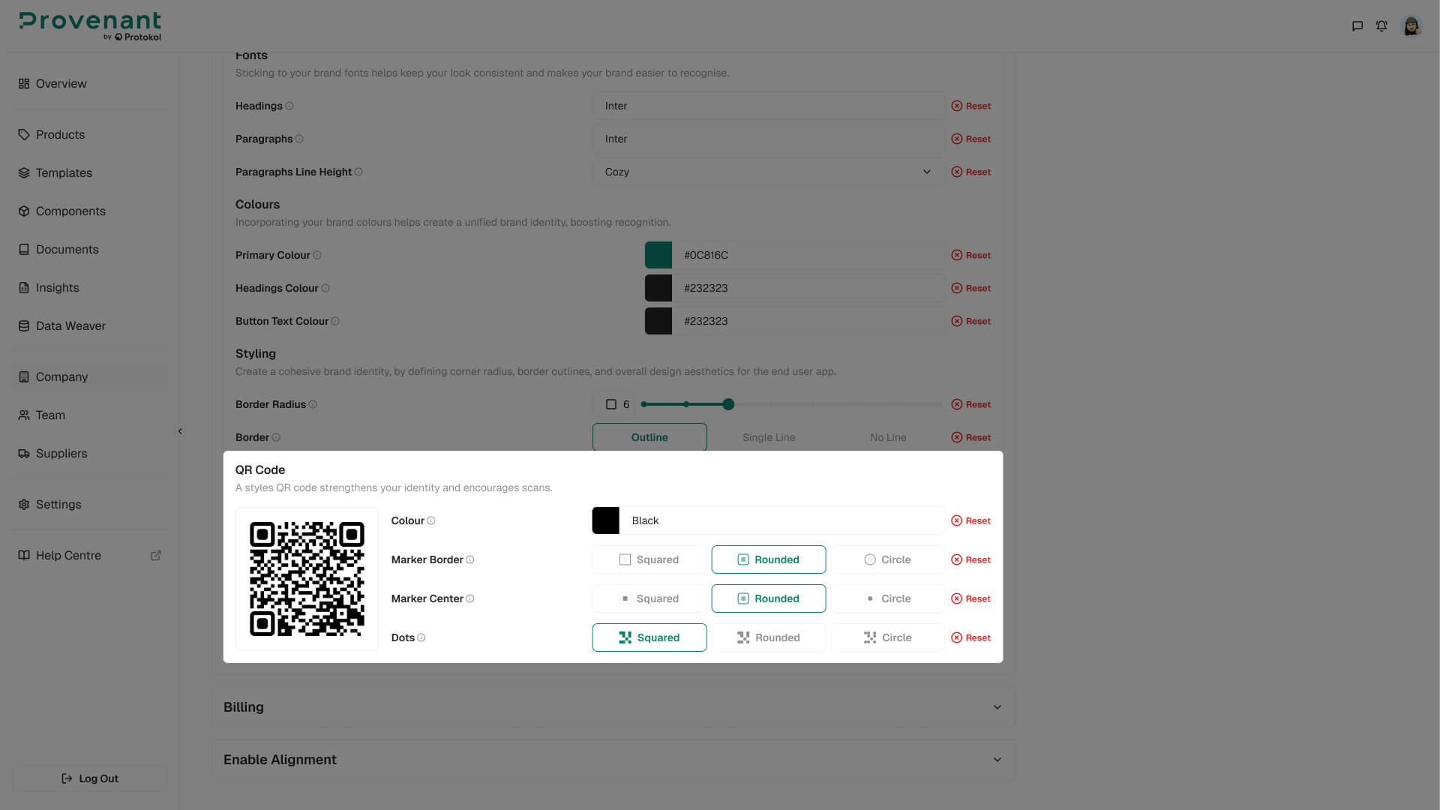Click the Marker Border info icon

470,559
